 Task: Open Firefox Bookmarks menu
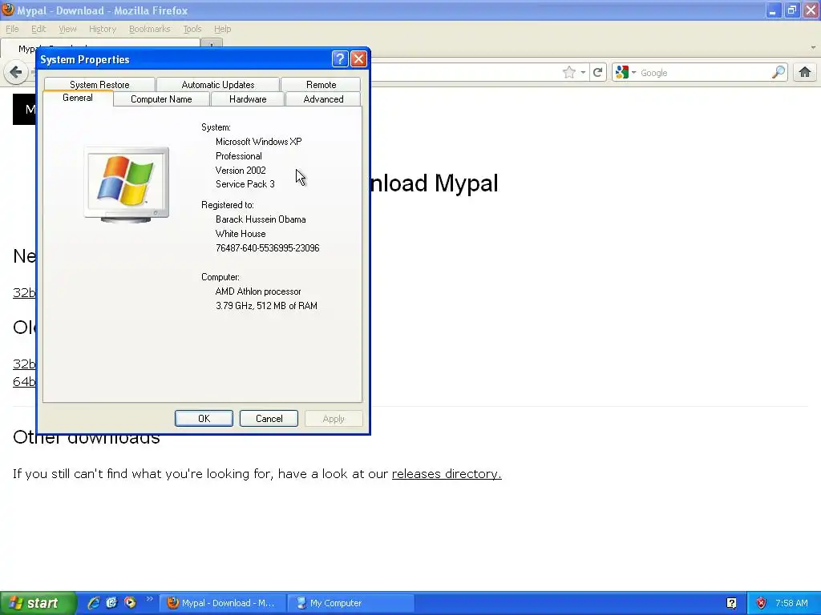click(150, 29)
